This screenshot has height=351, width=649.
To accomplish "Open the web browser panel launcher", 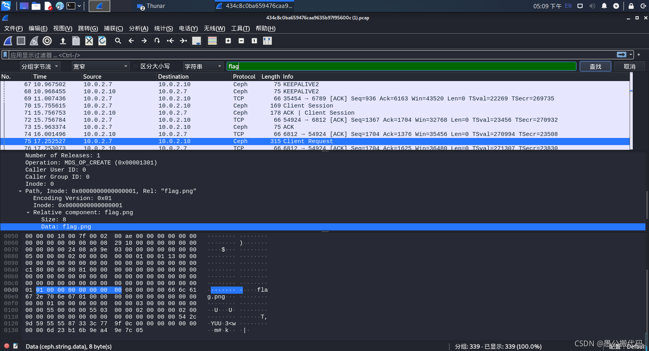I will coord(59,6).
